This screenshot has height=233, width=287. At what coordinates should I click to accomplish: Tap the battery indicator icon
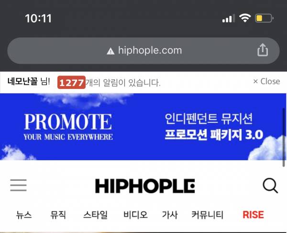(265, 18)
